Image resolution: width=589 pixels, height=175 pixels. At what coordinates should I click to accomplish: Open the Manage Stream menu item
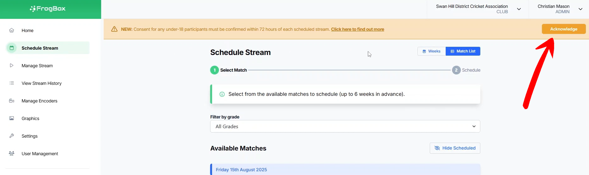[x=37, y=66]
